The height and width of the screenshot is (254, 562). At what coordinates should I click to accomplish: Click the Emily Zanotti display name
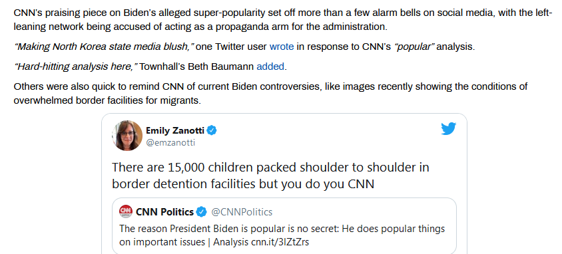(x=175, y=130)
